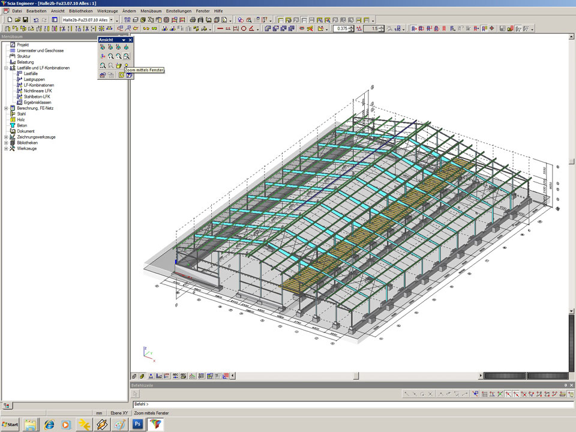The height and width of the screenshot is (432, 576).
Task: Click the New file icon in toolbar
Action: [10, 20]
